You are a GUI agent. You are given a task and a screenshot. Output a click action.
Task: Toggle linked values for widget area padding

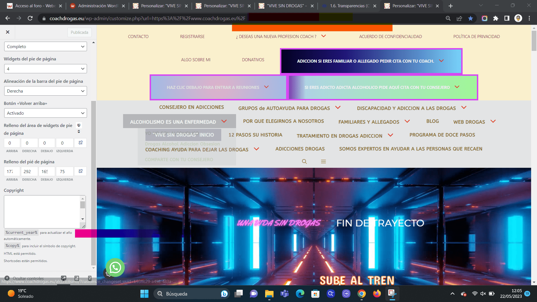point(81,143)
